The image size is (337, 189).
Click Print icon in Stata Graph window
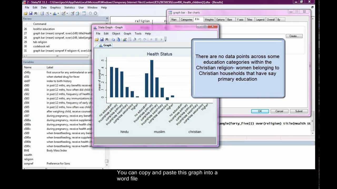(x=107, y=39)
